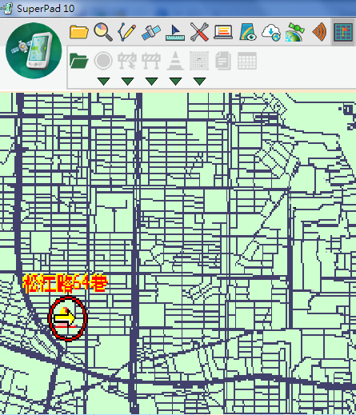This screenshot has width=356, height=415.
Task: Select the ruler measurement tool
Action: [x=175, y=33]
